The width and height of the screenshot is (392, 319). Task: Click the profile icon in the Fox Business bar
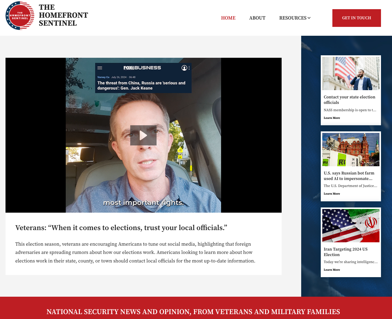tap(184, 68)
